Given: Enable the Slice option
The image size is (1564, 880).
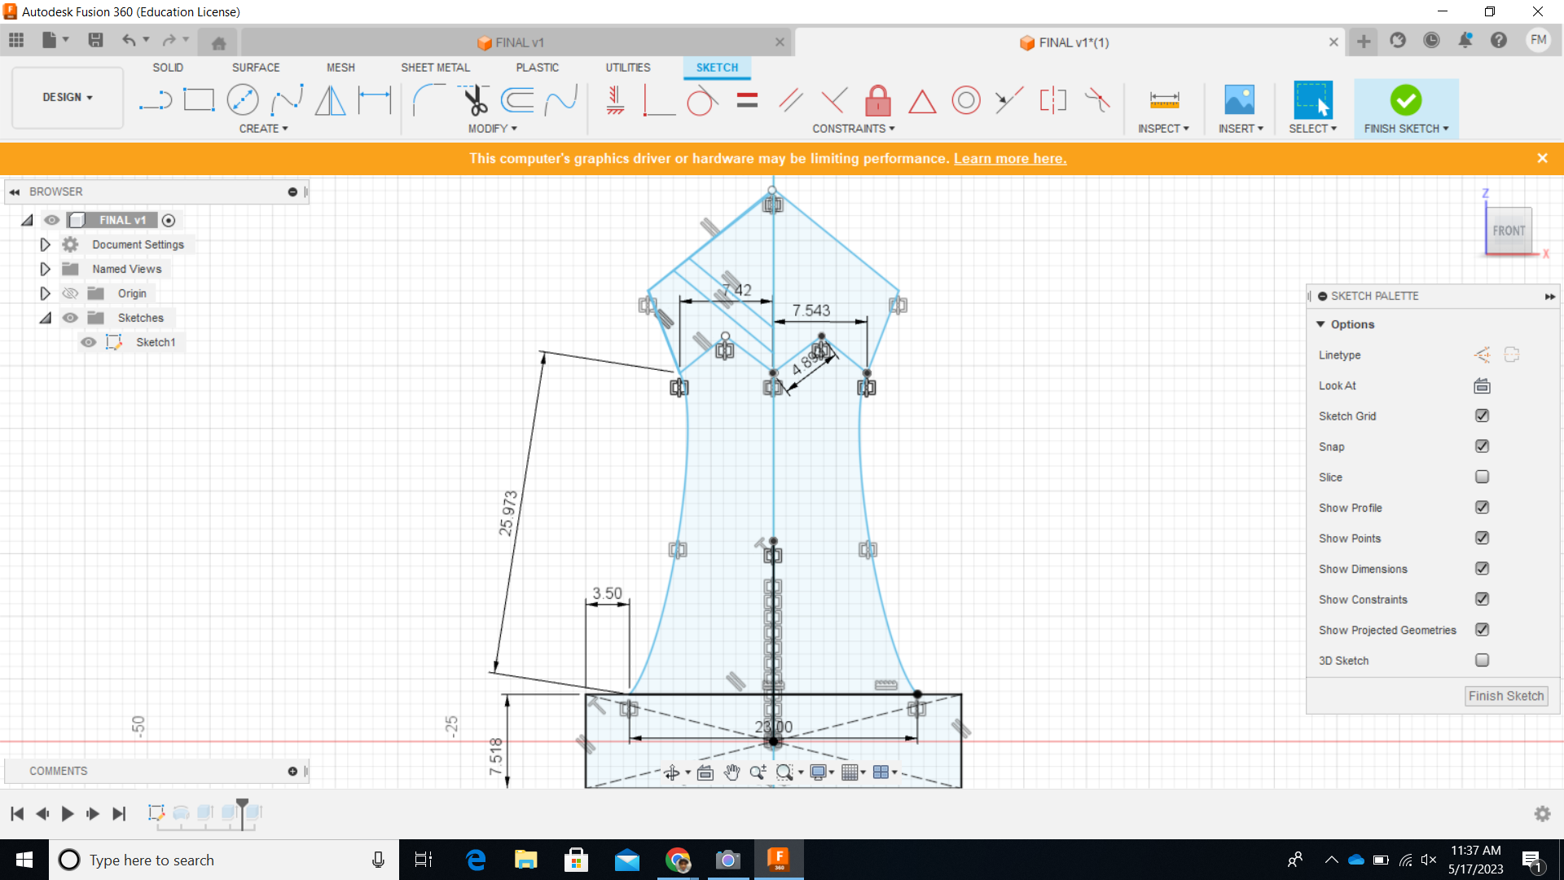Looking at the screenshot, I should 1482,477.
